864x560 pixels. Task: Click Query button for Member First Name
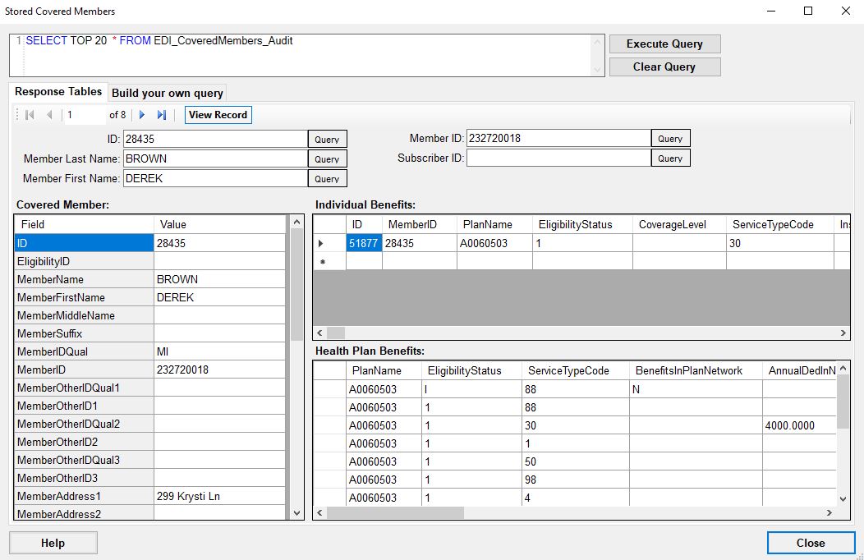pos(328,178)
